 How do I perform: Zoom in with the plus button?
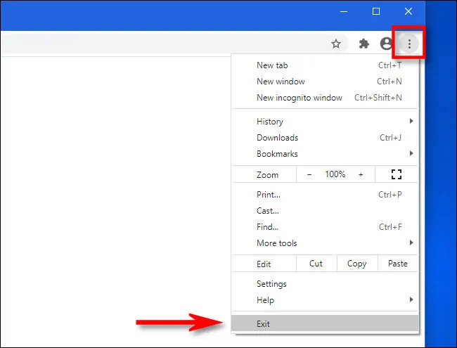pyautogui.click(x=361, y=174)
